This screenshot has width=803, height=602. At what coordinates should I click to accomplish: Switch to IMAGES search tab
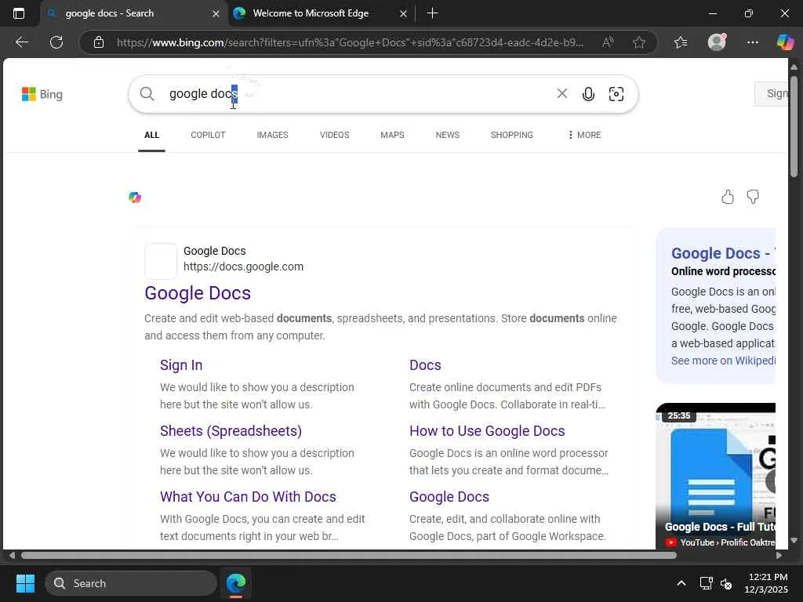pyautogui.click(x=272, y=135)
